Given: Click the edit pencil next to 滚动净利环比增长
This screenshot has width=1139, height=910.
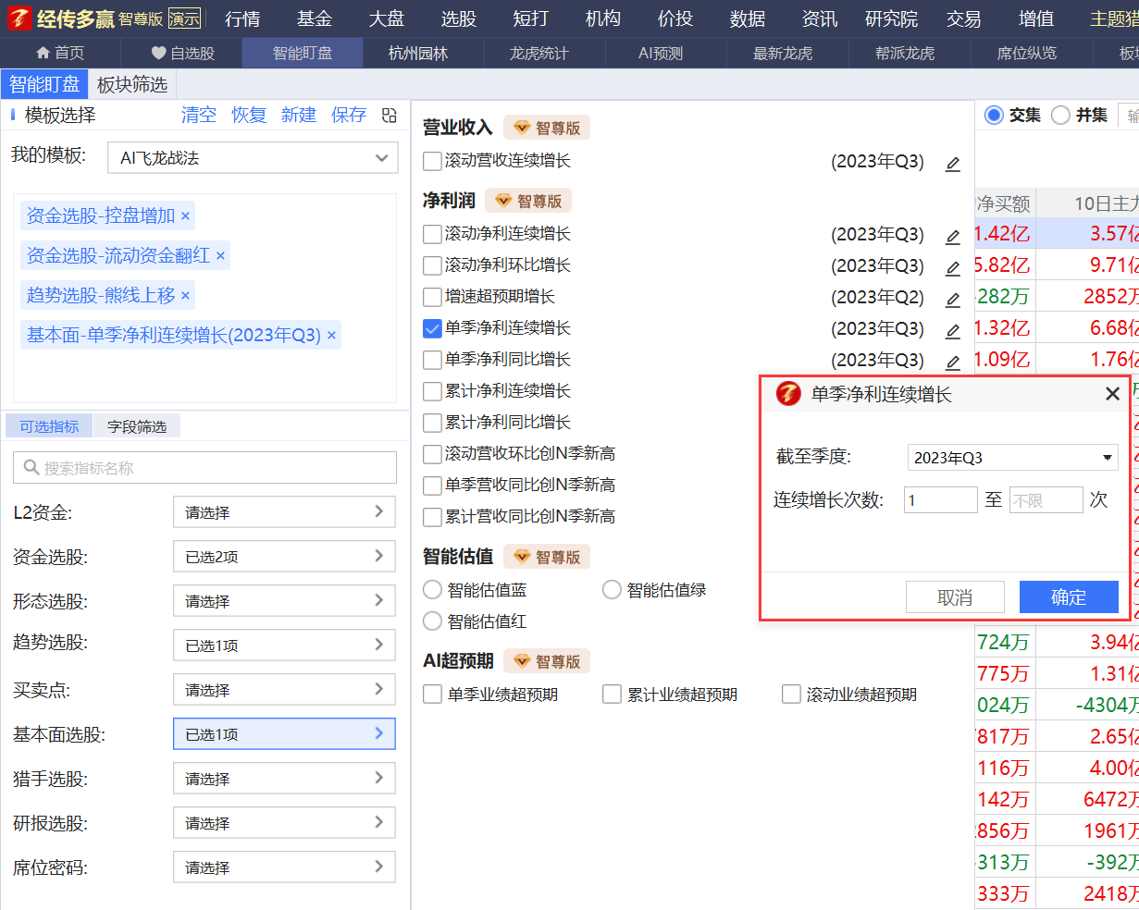Looking at the screenshot, I should (952, 268).
